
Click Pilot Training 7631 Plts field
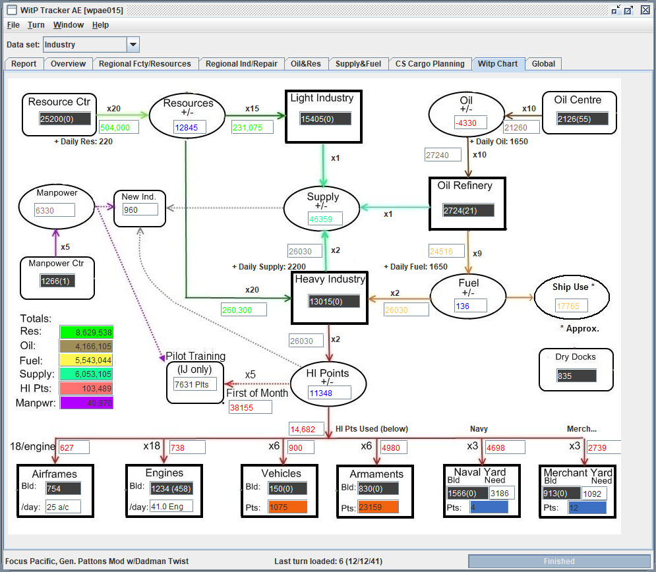(195, 384)
